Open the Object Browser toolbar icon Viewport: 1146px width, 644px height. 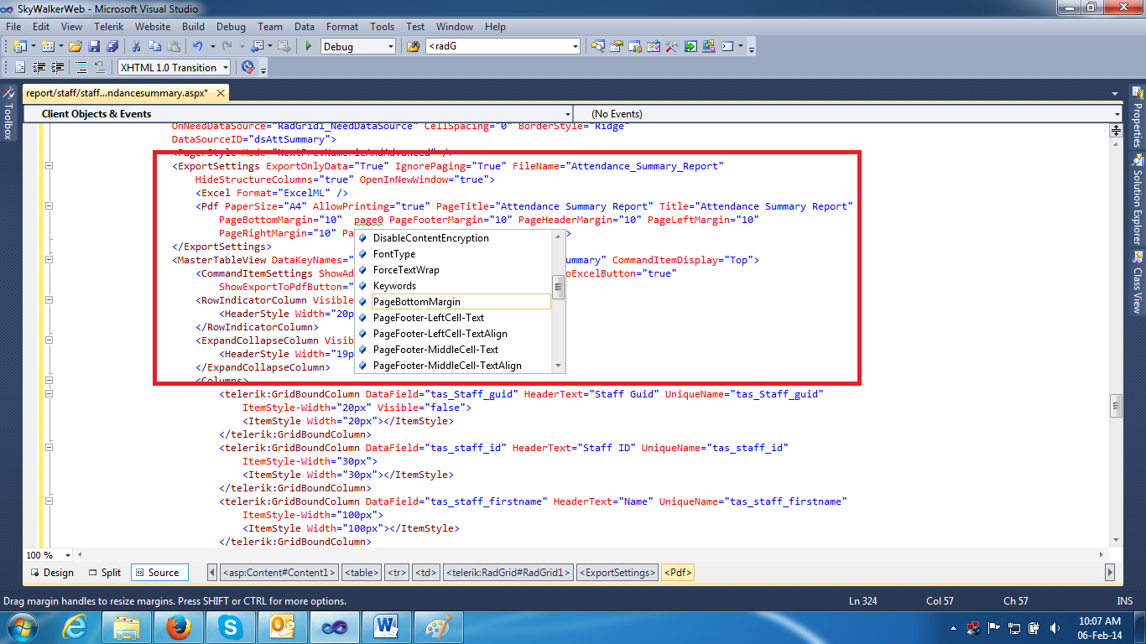pyautogui.click(x=654, y=46)
